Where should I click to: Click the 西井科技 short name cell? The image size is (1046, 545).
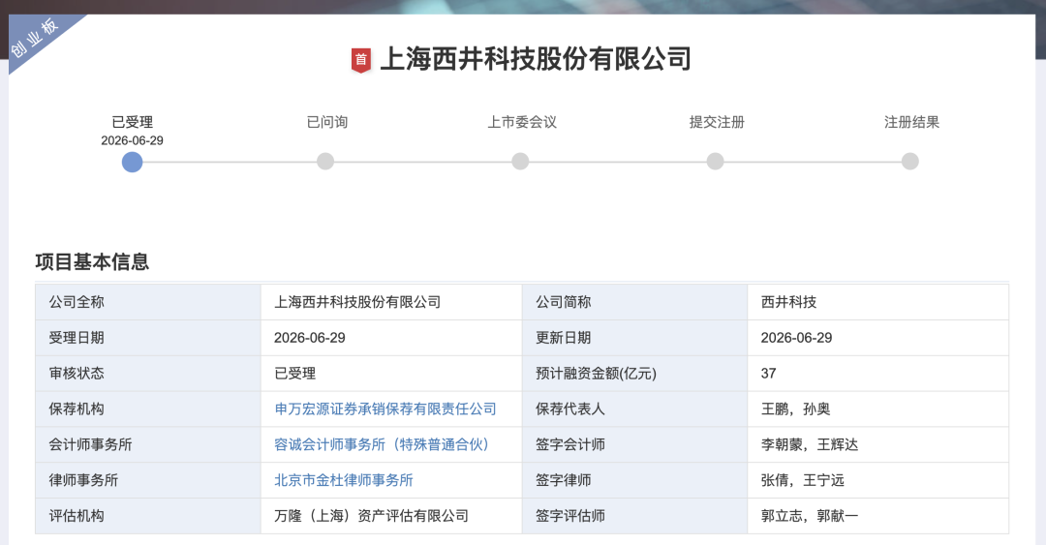click(x=877, y=302)
